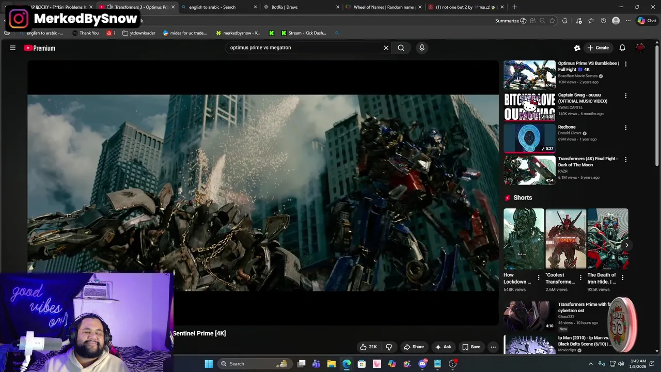Summarize this page with Copilot

[x=511, y=21]
